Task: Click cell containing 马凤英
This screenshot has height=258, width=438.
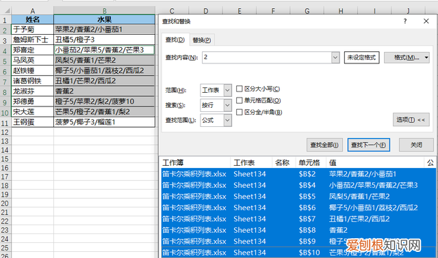Action: tap(32, 61)
